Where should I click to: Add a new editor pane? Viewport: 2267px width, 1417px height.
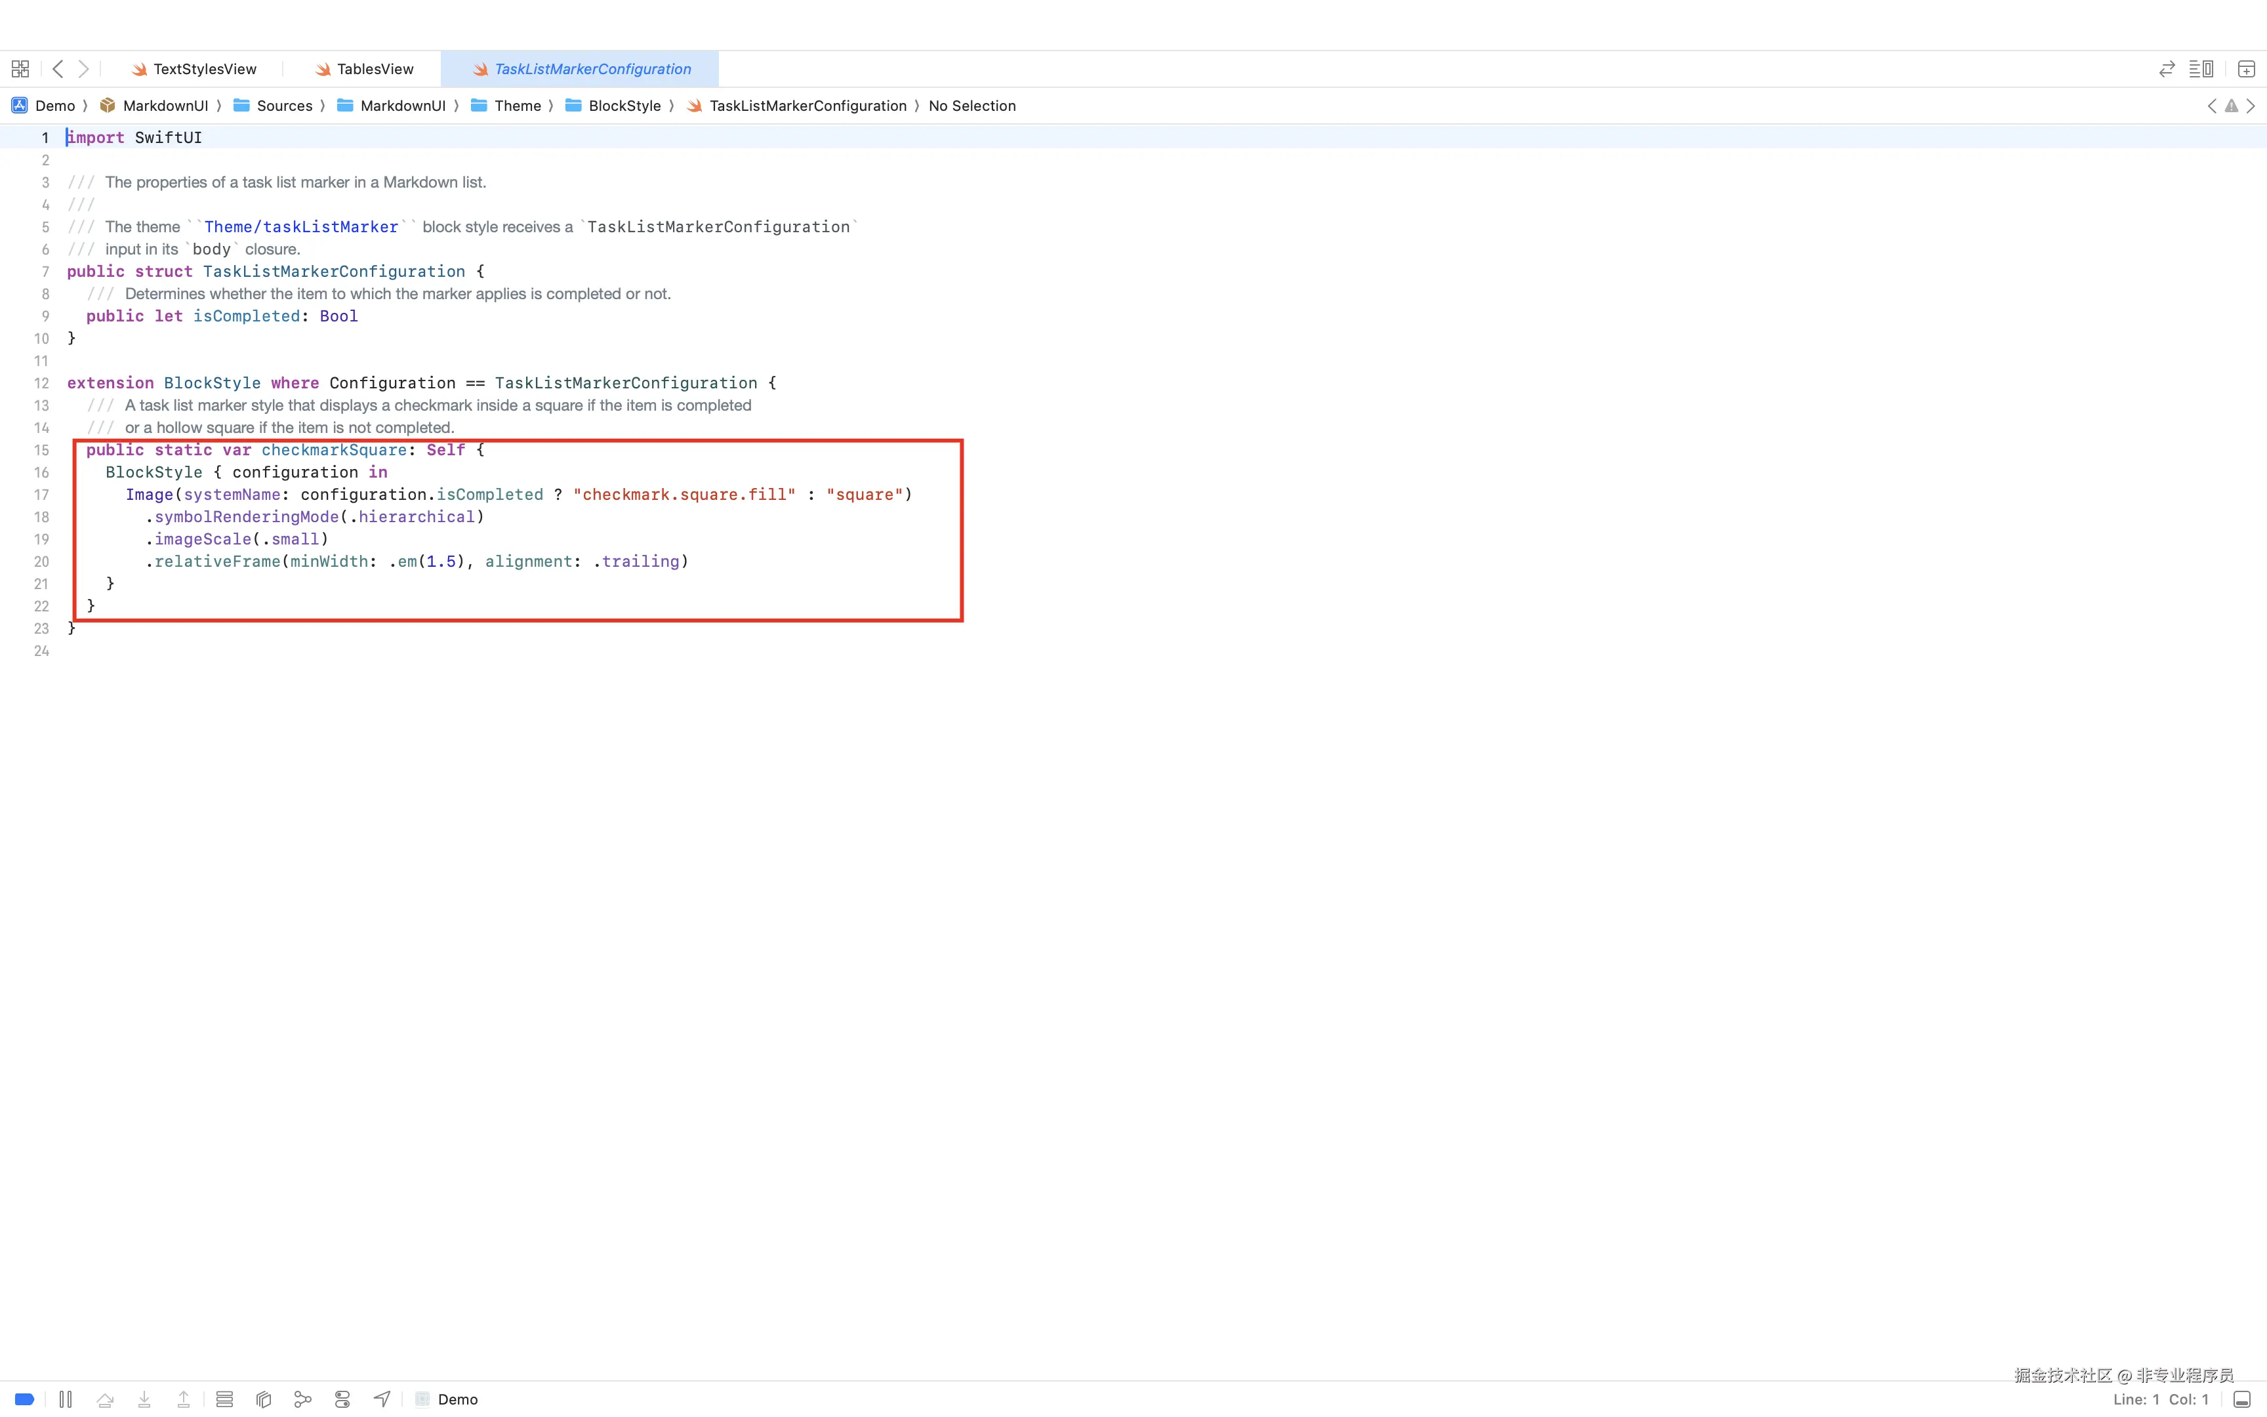tap(2245, 70)
